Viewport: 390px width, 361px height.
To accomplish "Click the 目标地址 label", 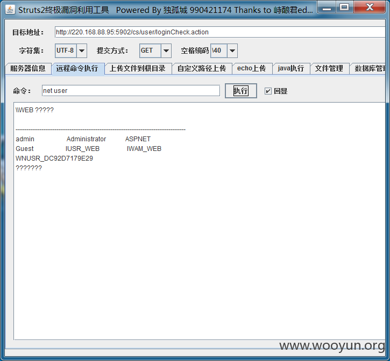I will pos(28,32).
